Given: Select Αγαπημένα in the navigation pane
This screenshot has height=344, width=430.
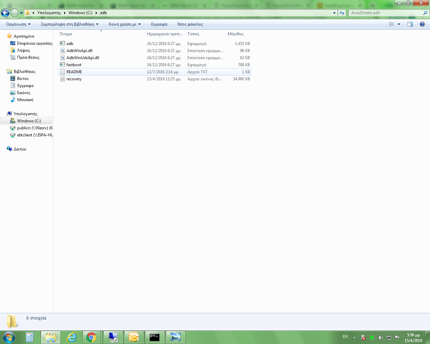Looking at the screenshot, I should 24,36.
